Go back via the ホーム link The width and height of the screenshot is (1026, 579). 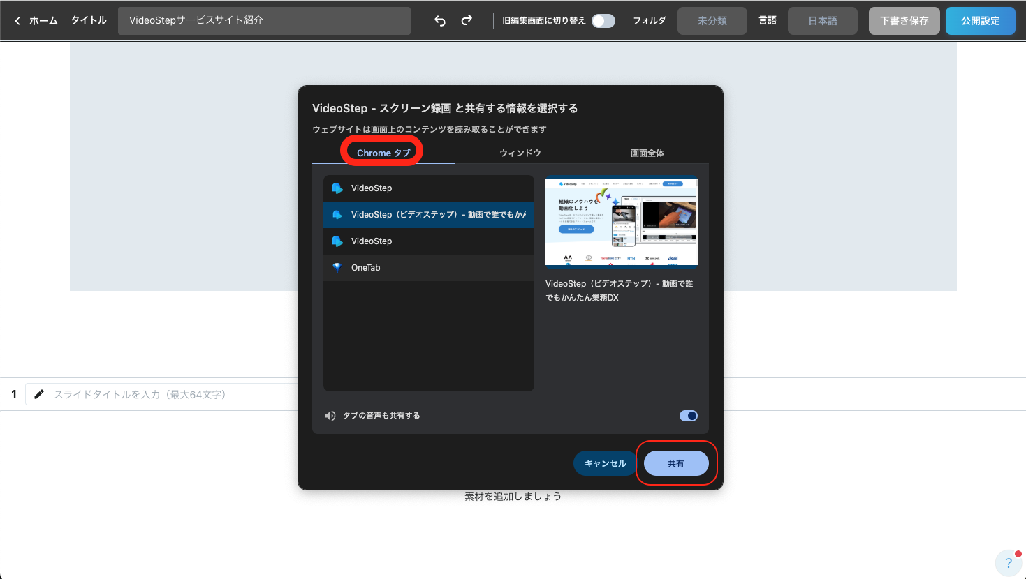click(x=43, y=21)
